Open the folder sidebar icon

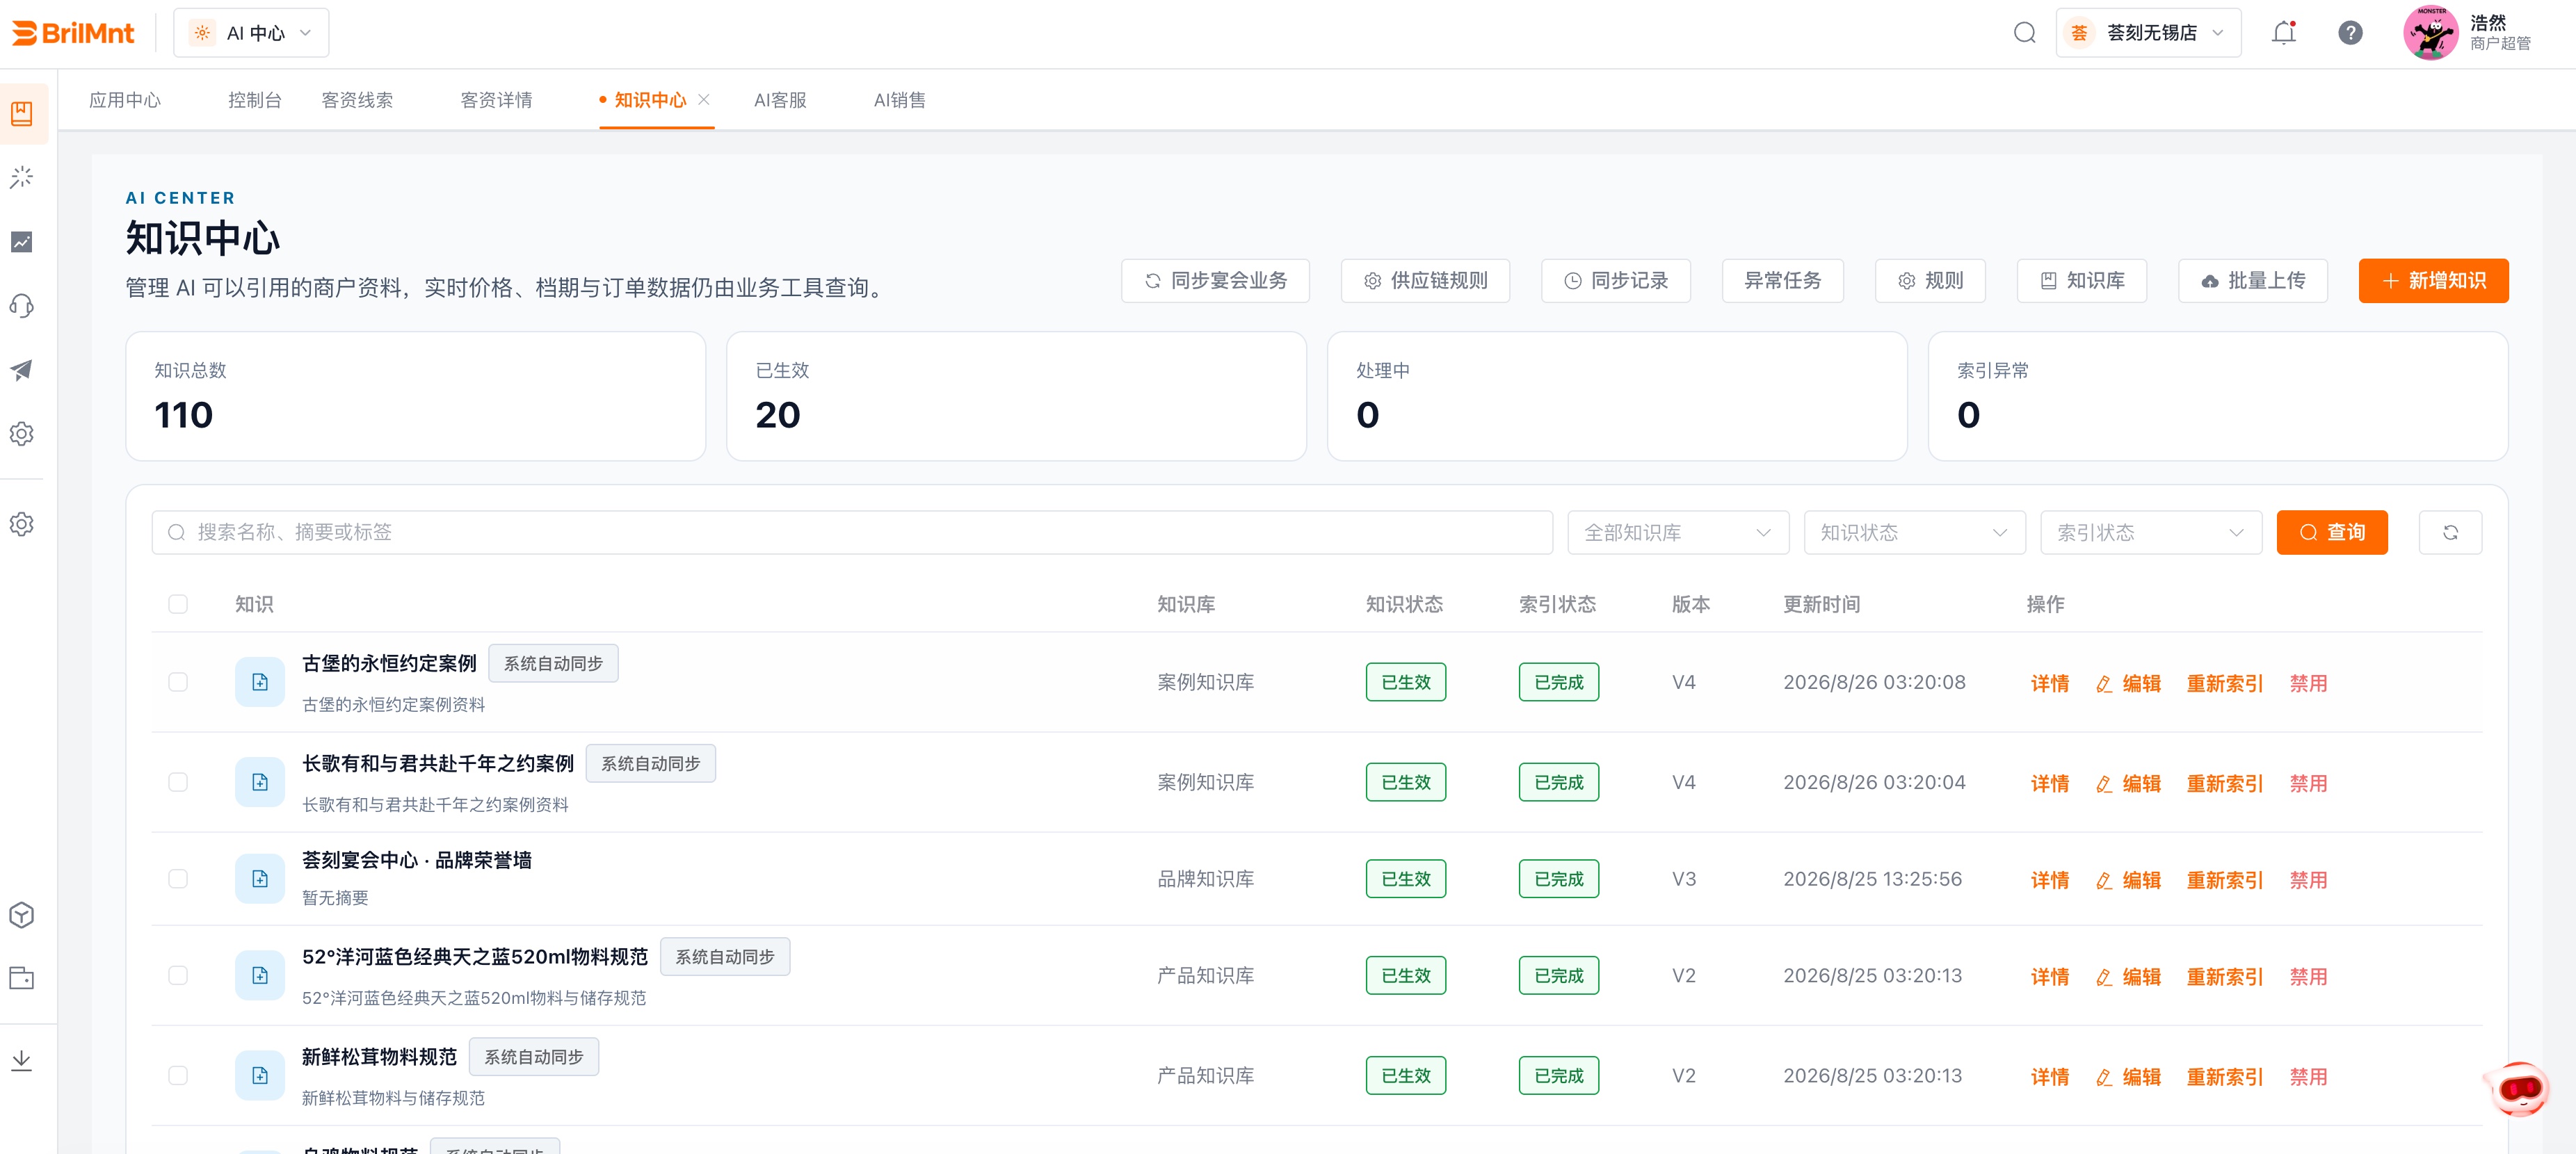pos(22,978)
